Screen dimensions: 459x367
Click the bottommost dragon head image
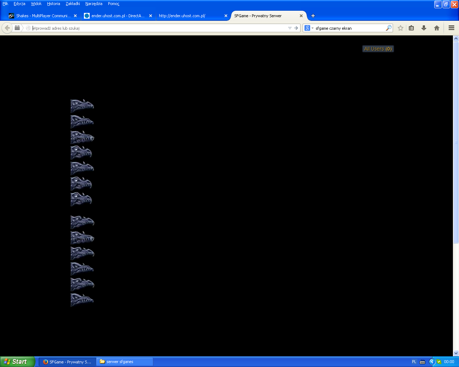(82, 300)
